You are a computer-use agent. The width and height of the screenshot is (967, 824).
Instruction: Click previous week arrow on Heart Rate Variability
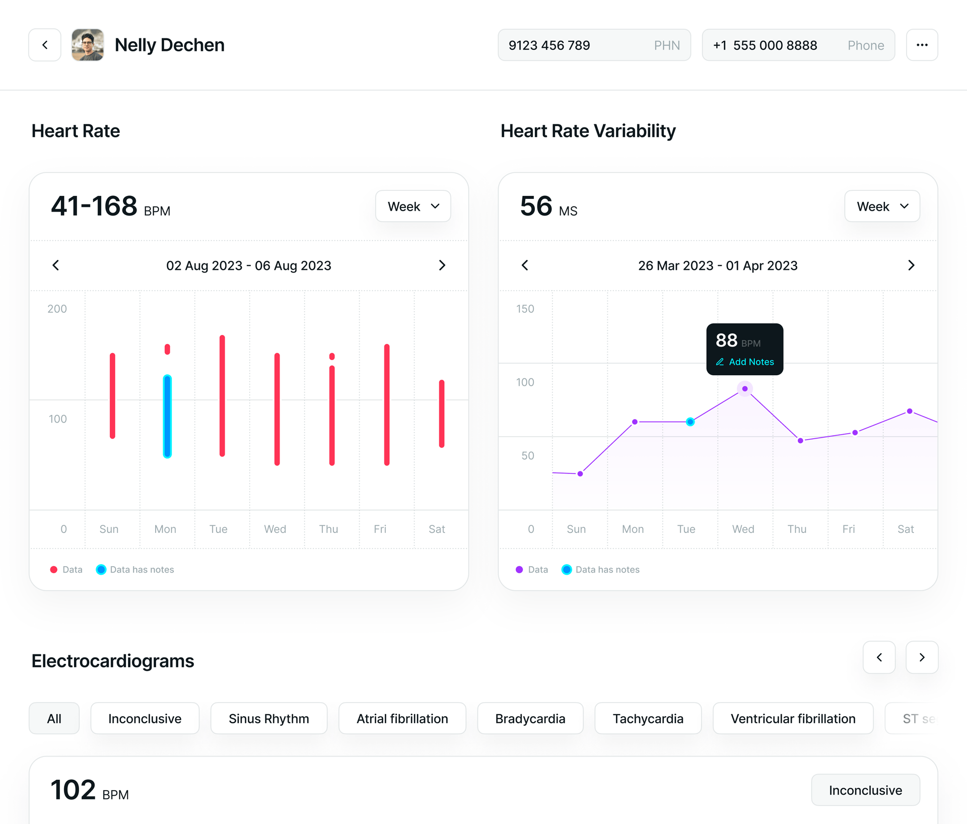pos(525,265)
